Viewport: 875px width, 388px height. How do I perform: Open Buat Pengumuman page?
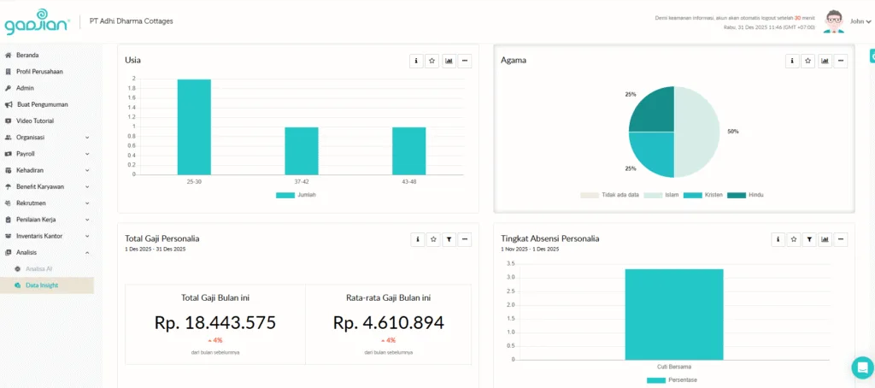[42, 104]
